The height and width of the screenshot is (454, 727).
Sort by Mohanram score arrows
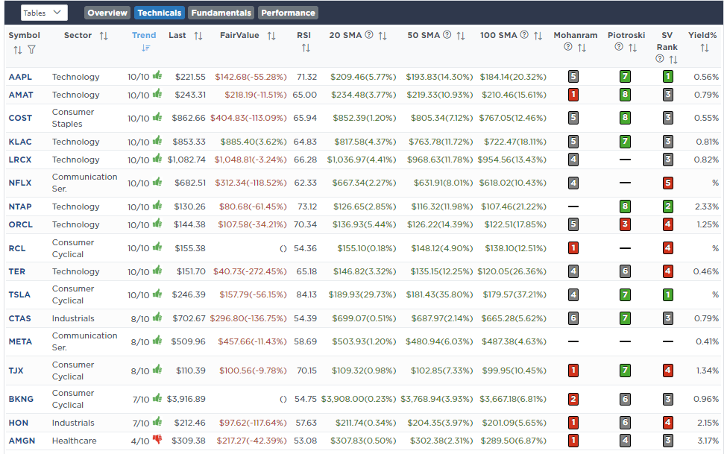pyautogui.click(x=582, y=48)
